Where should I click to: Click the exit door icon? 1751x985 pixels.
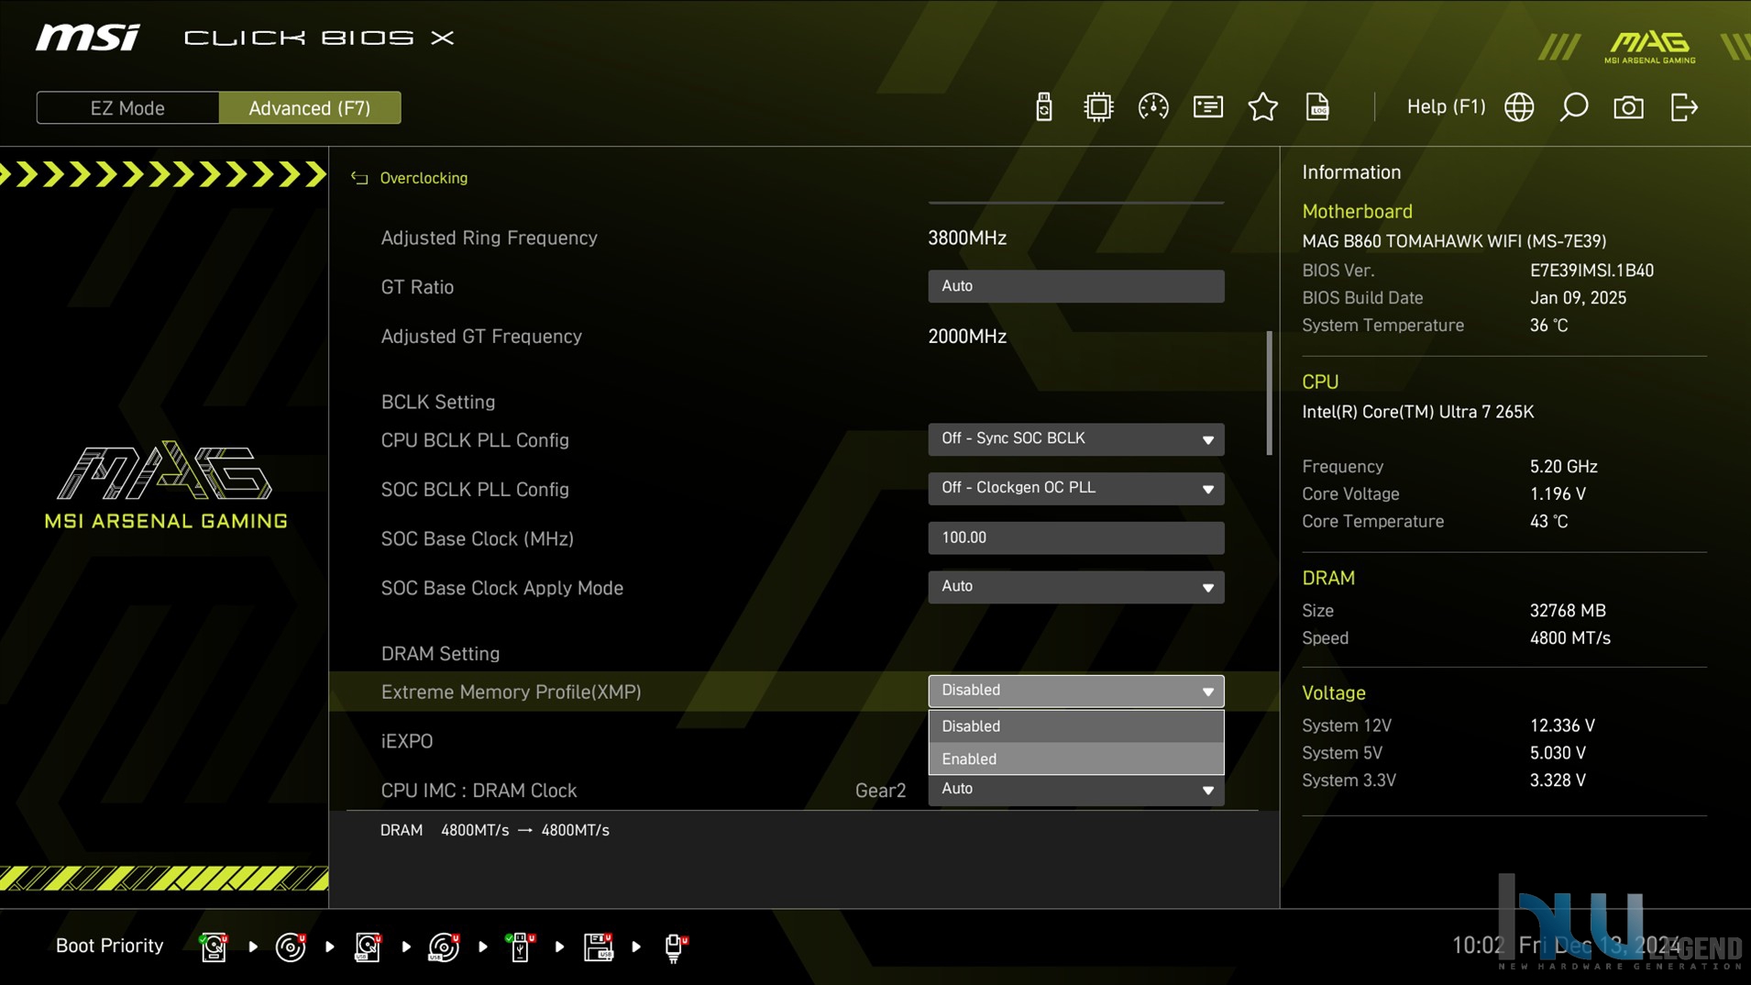coord(1684,107)
